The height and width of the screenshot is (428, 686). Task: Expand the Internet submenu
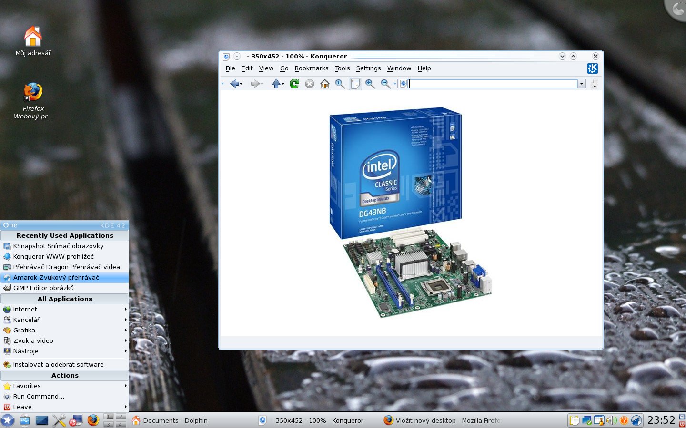(x=65, y=310)
